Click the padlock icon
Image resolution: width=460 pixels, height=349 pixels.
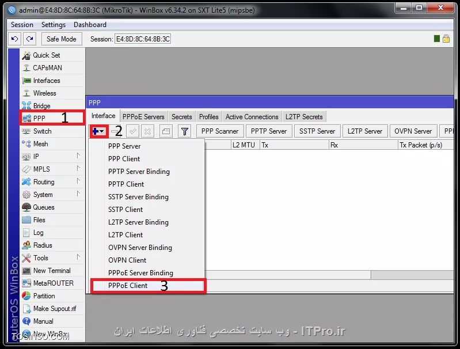point(446,39)
